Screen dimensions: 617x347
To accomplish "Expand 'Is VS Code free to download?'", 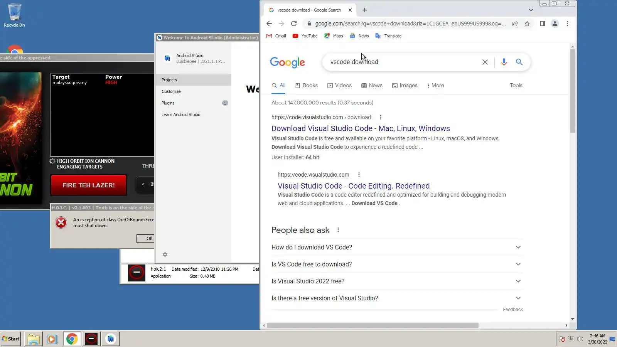I will point(397,264).
